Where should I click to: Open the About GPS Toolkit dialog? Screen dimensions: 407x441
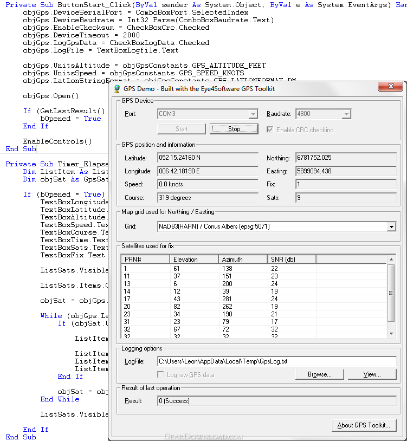pos(364,425)
